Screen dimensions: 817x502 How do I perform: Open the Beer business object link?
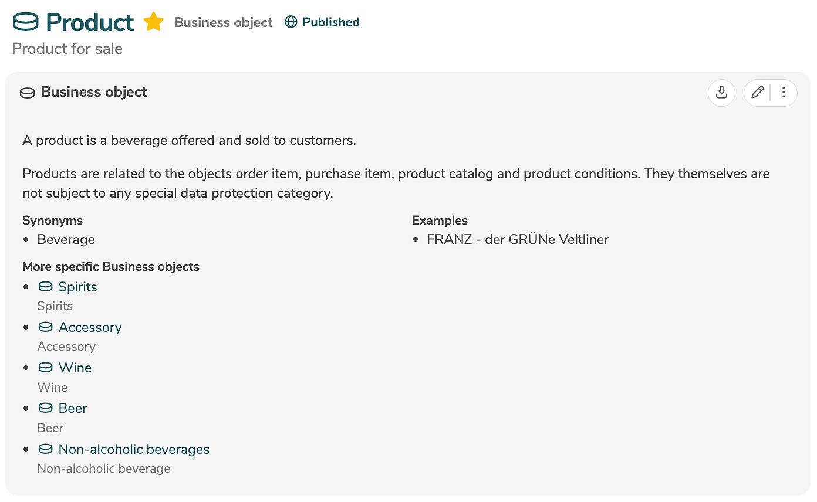[73, 408]
